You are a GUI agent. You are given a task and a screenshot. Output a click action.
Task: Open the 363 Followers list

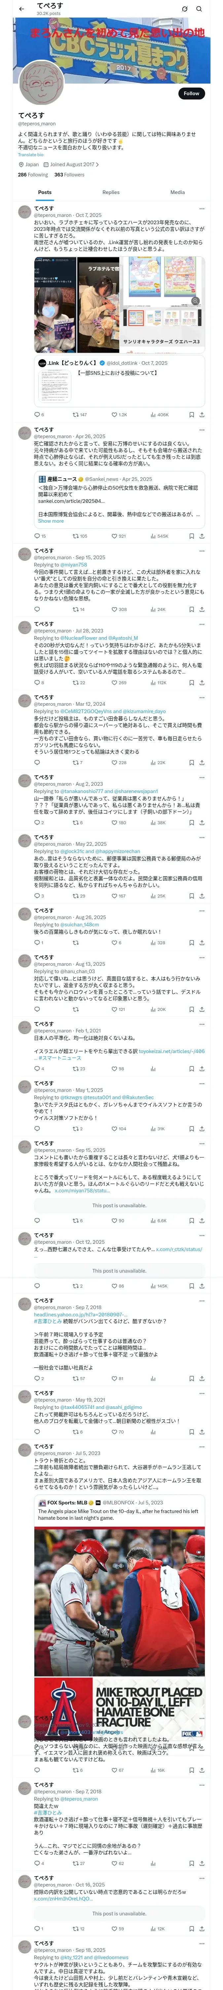(69, 174)
